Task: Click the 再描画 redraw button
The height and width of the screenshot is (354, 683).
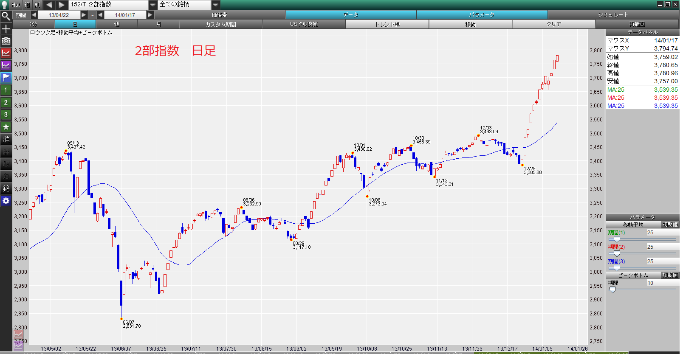Action: (637, 24)
